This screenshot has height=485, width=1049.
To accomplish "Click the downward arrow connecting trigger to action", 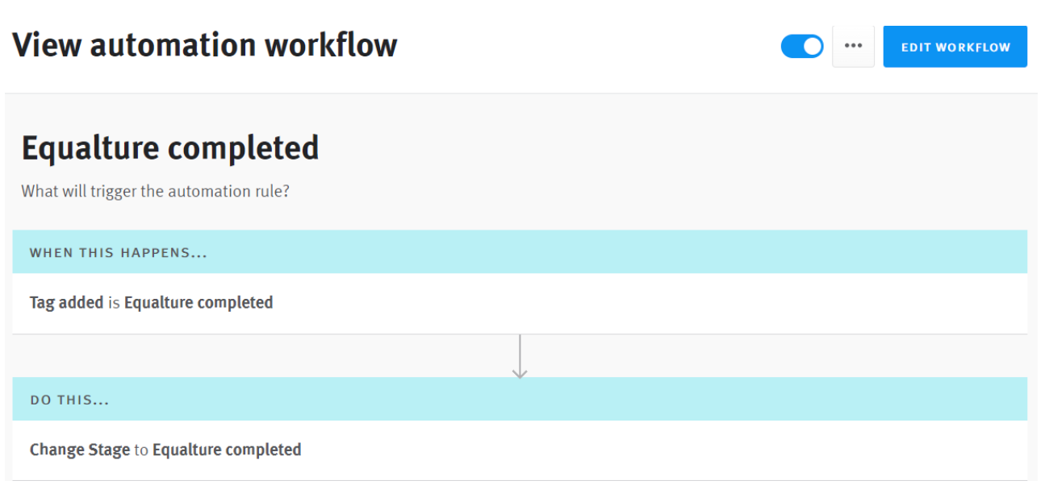I will (520, 354).
